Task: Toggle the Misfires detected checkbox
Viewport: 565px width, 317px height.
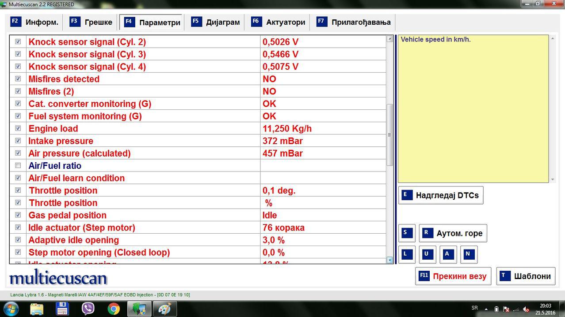Action: pyautogui.click(x=18, y=78)
